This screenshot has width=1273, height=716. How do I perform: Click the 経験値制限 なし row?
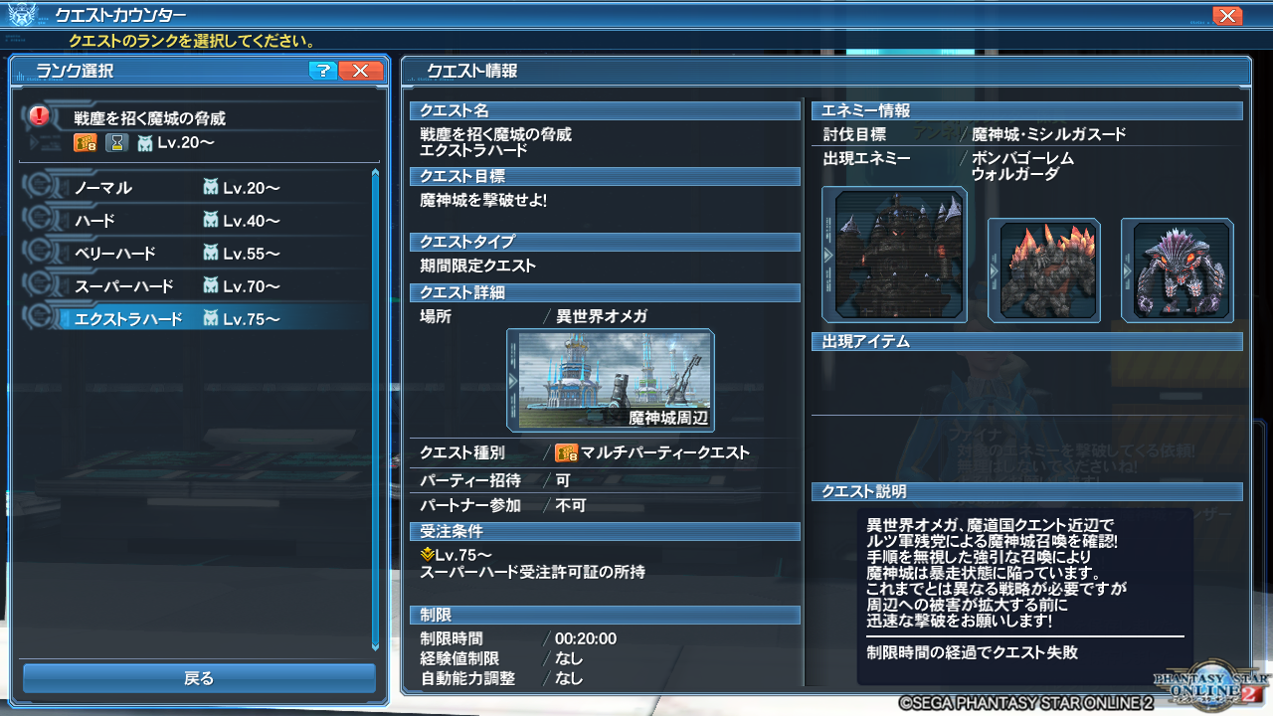[605, 658]
